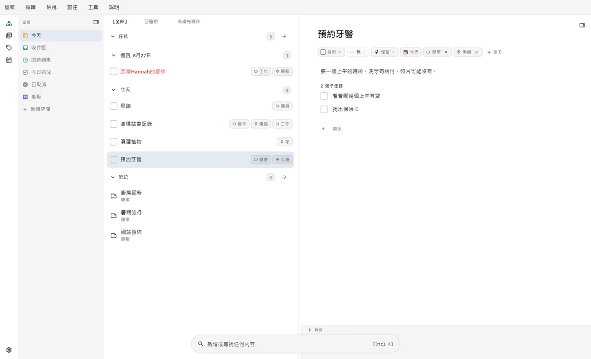Collapse the 任務 section chevron

tap(113, 36)
